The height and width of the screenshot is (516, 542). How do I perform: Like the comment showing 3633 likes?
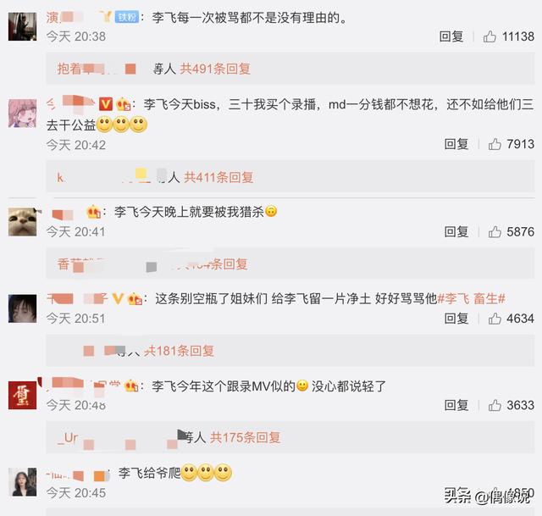coord(495,405)
